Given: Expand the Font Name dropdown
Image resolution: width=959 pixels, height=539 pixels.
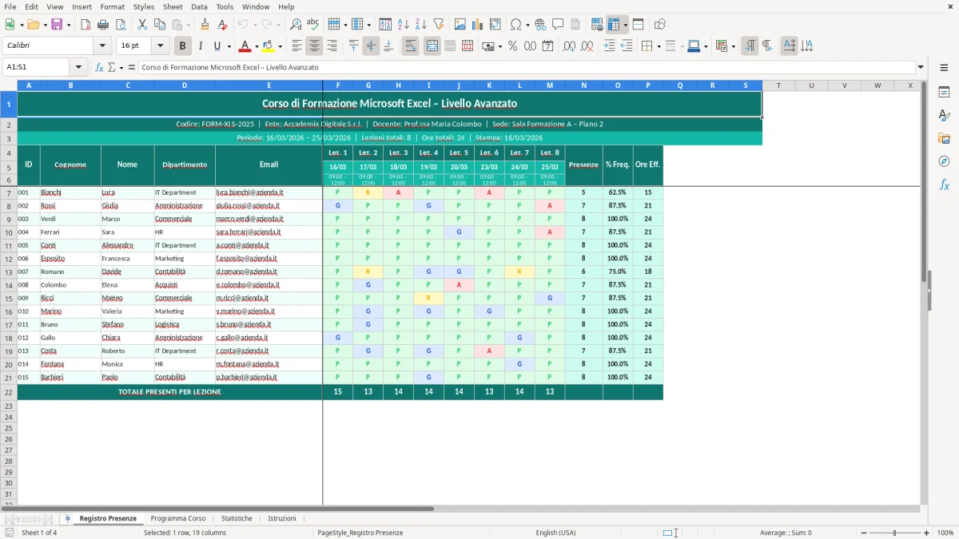Looking at the screenshot, I should pos(104,46).
